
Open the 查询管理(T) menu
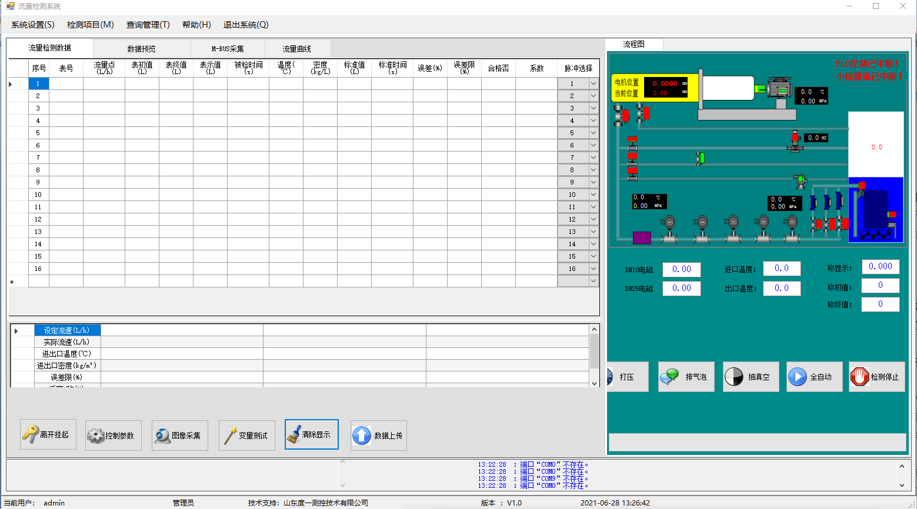pos(148,25)
